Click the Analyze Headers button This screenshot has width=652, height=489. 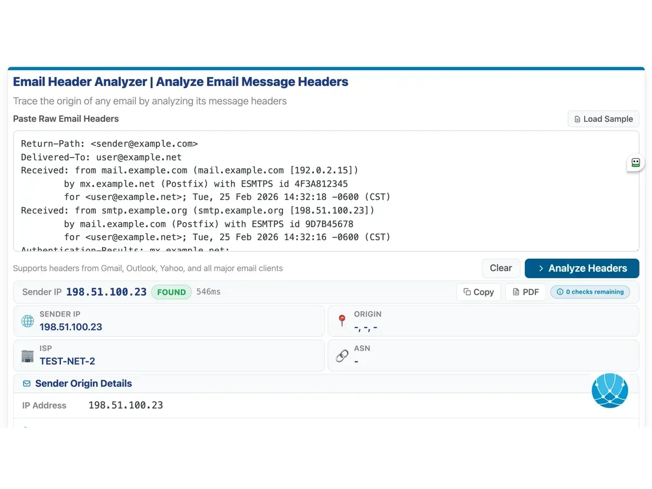coord(582,268)
